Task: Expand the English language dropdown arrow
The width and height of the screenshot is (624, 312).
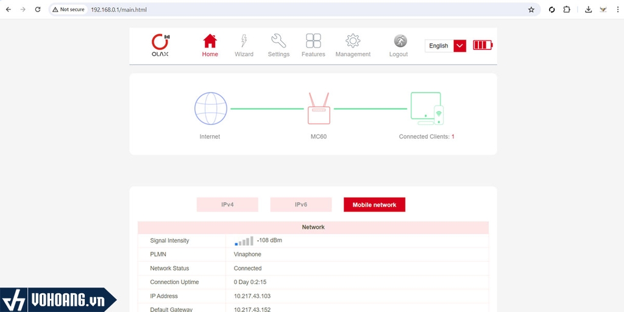Action: 459,46
